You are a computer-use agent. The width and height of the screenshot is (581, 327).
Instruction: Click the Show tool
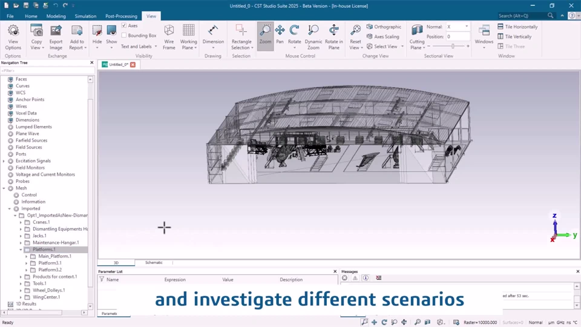(111, 37)
